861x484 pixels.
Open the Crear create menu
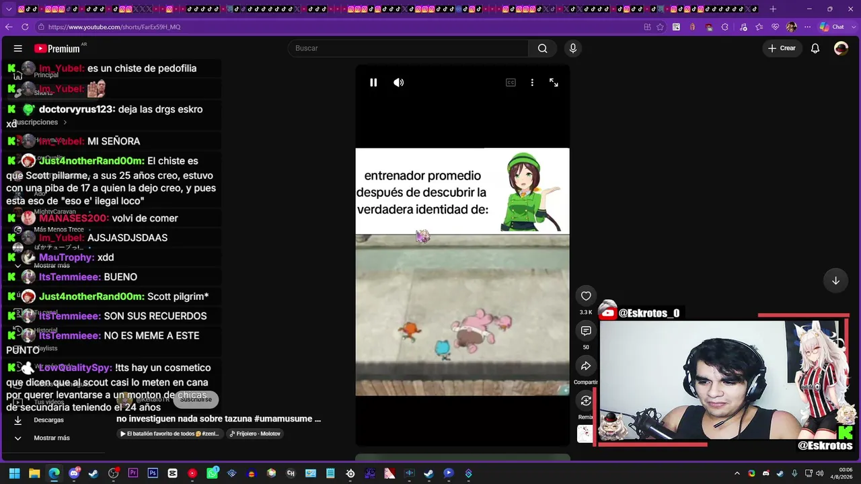tap(782, 48)
